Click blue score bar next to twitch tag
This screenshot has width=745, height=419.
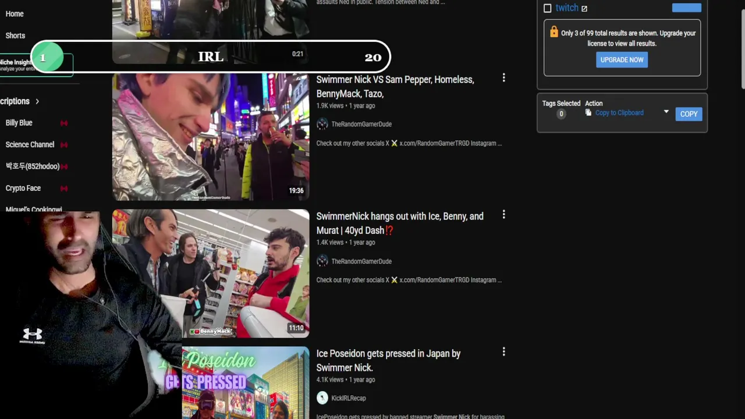click(x=687, y=8)
